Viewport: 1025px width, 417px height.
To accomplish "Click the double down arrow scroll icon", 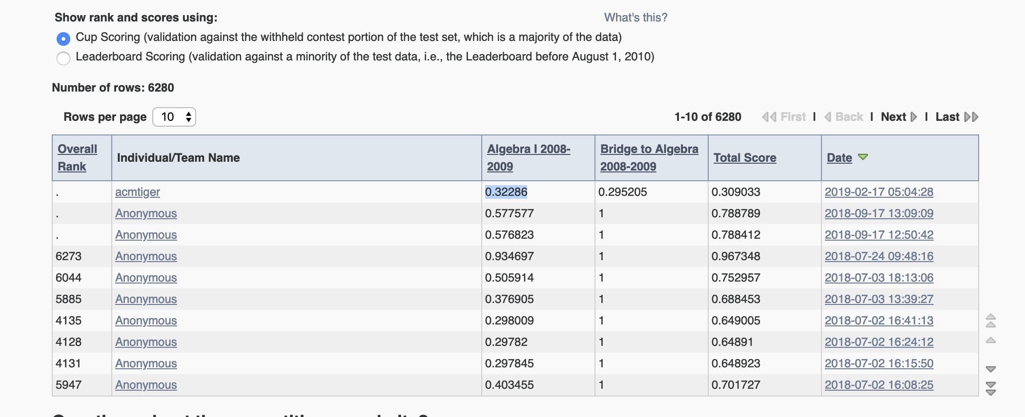I will pyautogui.click(x=991, y=389).
